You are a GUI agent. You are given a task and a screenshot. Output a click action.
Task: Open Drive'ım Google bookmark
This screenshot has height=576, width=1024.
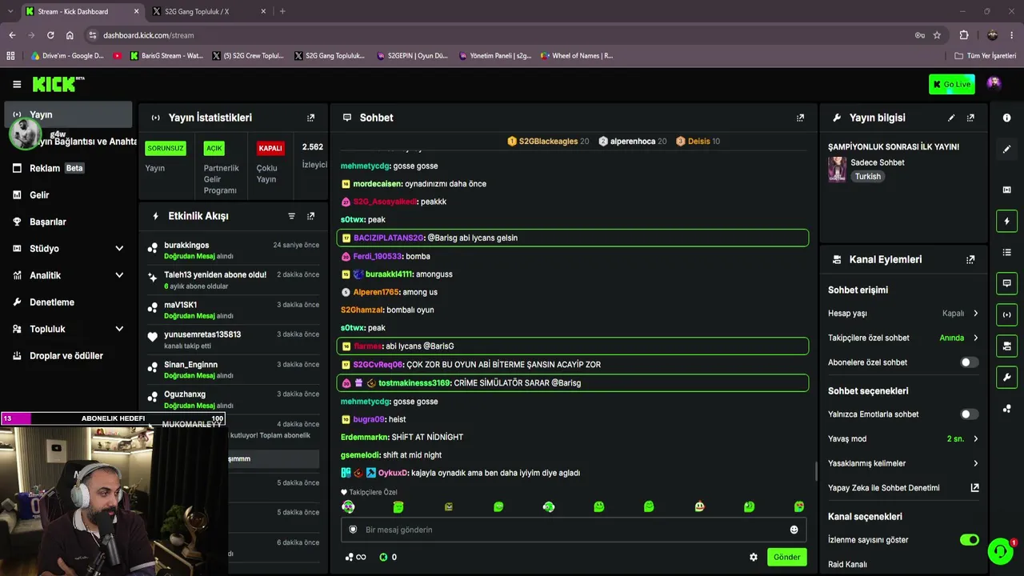[x=67, y=56]
